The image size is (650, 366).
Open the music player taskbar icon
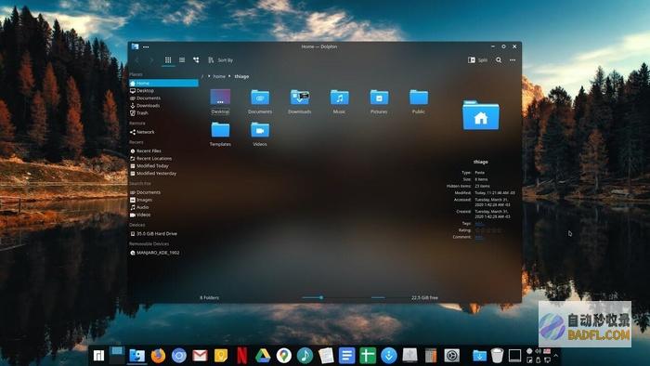pyautogui.click(x=305, y=356)
